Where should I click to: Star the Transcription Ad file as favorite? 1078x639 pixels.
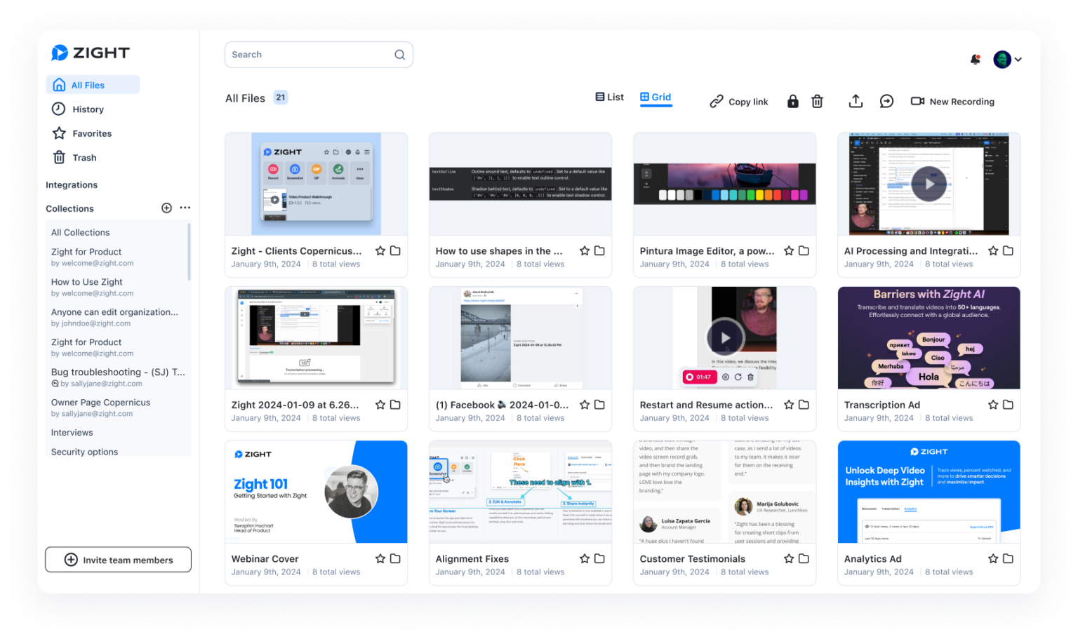993,405
